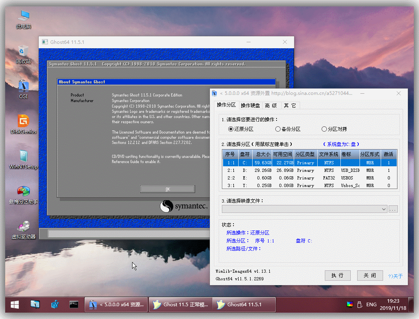This screenshot has width=419, height=319.
Task: Close the Ghost64 11.5.1 window
Action: point(285,42)
